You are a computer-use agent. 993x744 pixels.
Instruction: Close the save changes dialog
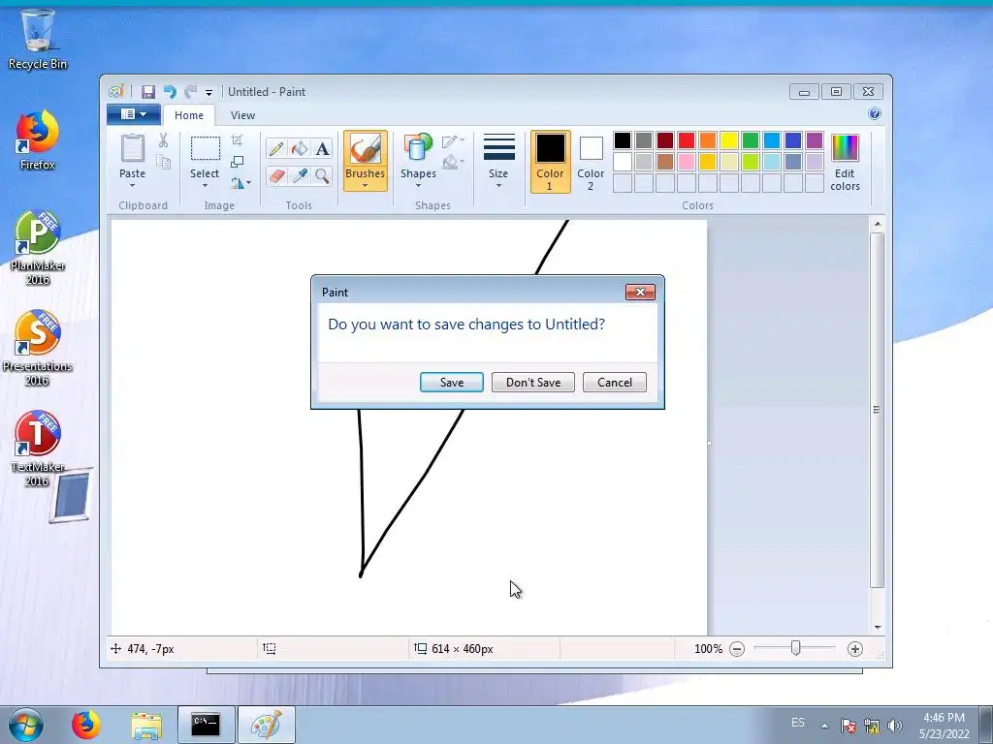tap(640, 292)
